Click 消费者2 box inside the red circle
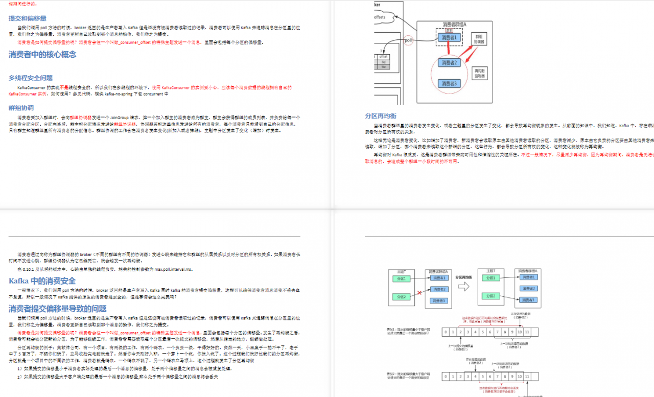This screenshot has height=397, width=654. point(450,63)
